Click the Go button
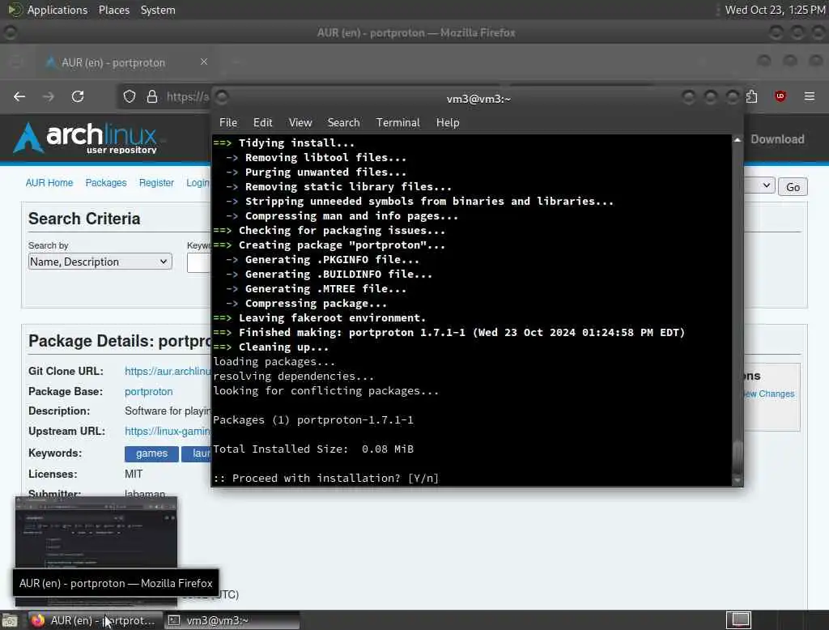Image resolution: width=829 pixels, height=630 pixels. tap(793, 187)
